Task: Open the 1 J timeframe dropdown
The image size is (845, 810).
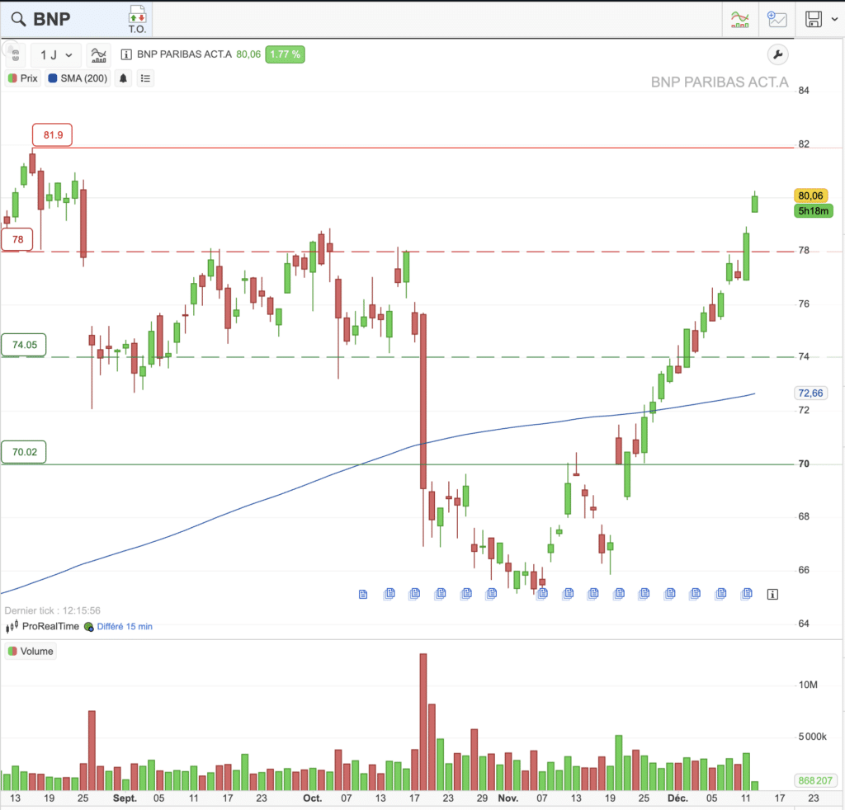Action: (x=56, y=55)
